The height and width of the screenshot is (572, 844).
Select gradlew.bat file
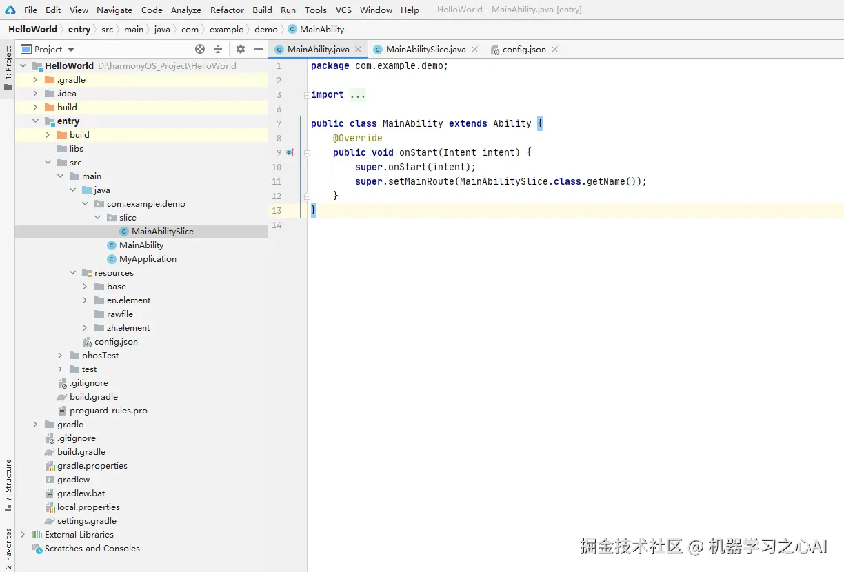point(81,493)
